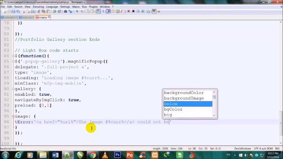Open Google Chrome from the taskbar
Viewport: 283px width, 159px height.
(x=92, y=155)
